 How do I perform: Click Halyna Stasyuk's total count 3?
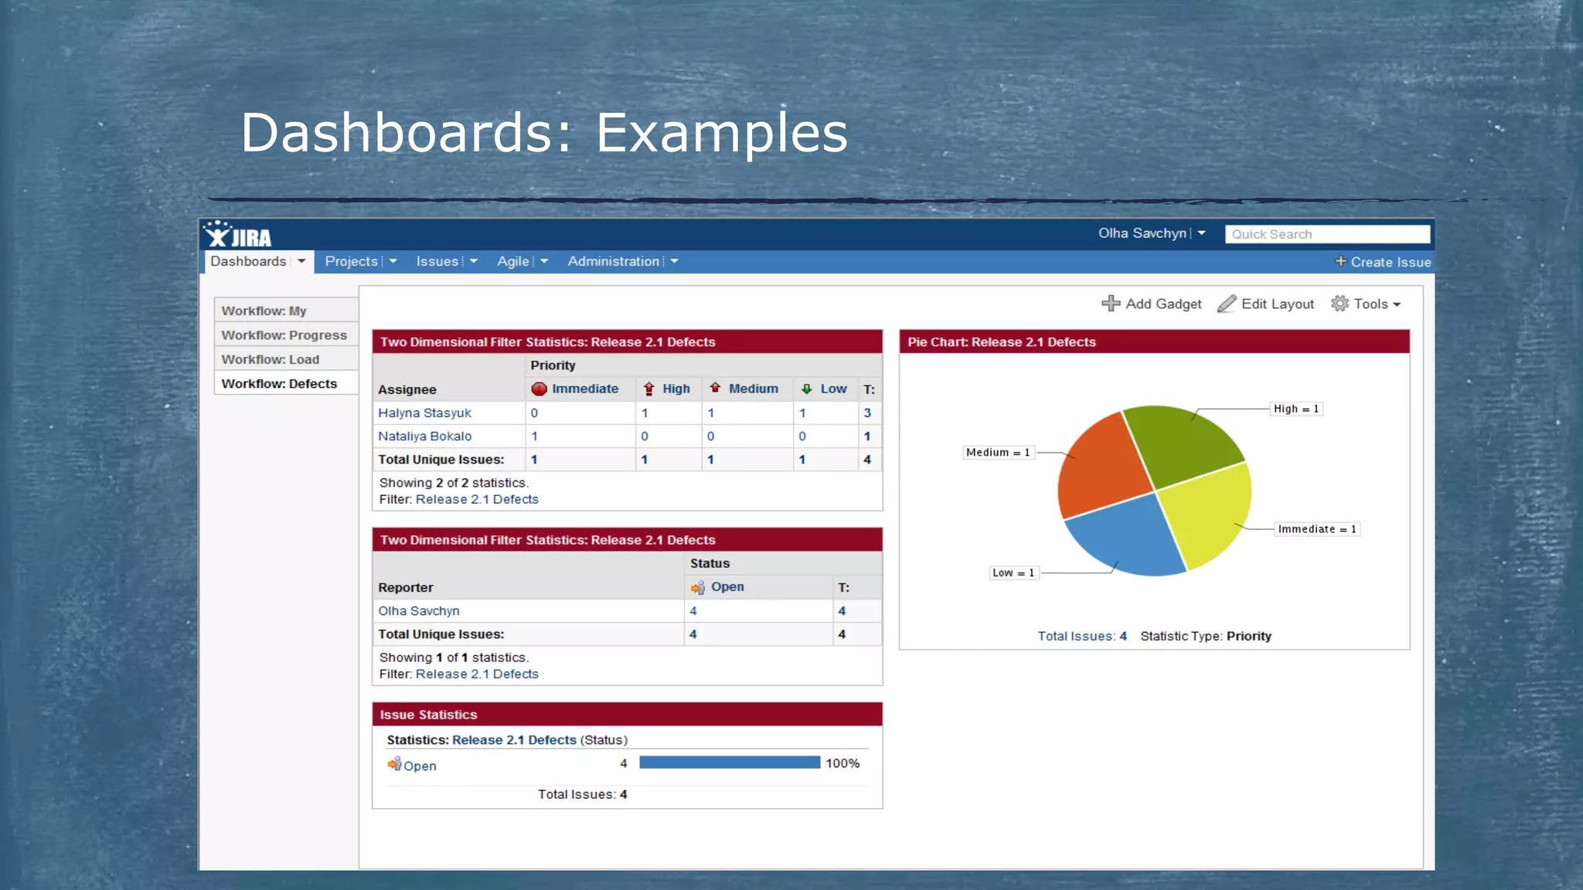click(867, 413)
